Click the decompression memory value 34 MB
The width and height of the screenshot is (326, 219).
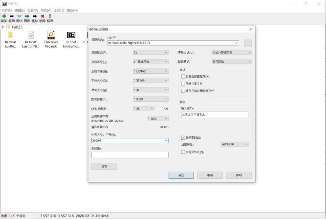tap(164, 127)
